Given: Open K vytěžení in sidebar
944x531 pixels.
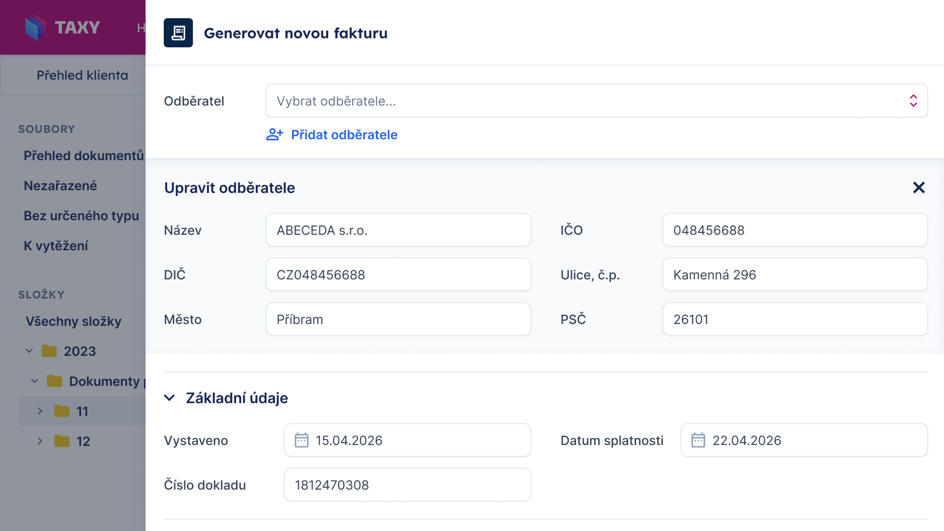Looking at the screenshot, I should click(56, 246).
